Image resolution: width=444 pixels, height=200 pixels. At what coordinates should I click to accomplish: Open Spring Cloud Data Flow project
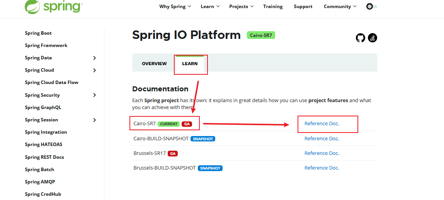click(x=51, y=82)
